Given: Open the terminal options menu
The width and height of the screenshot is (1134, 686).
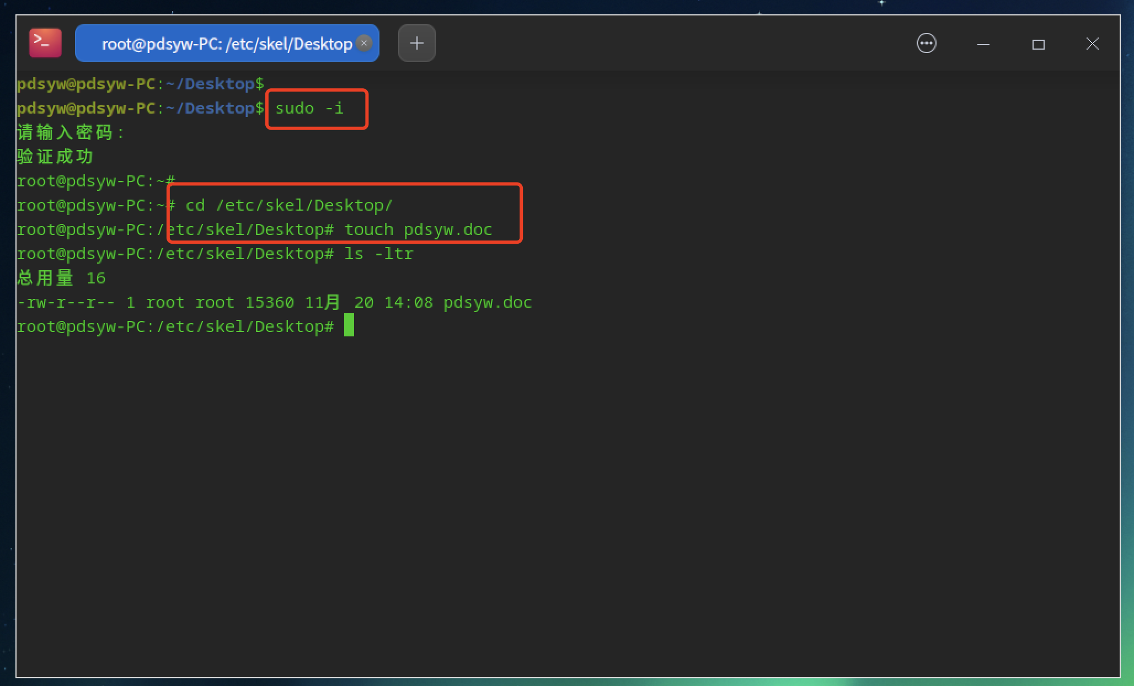Looking at the screenshot, I should click(926, 43).
